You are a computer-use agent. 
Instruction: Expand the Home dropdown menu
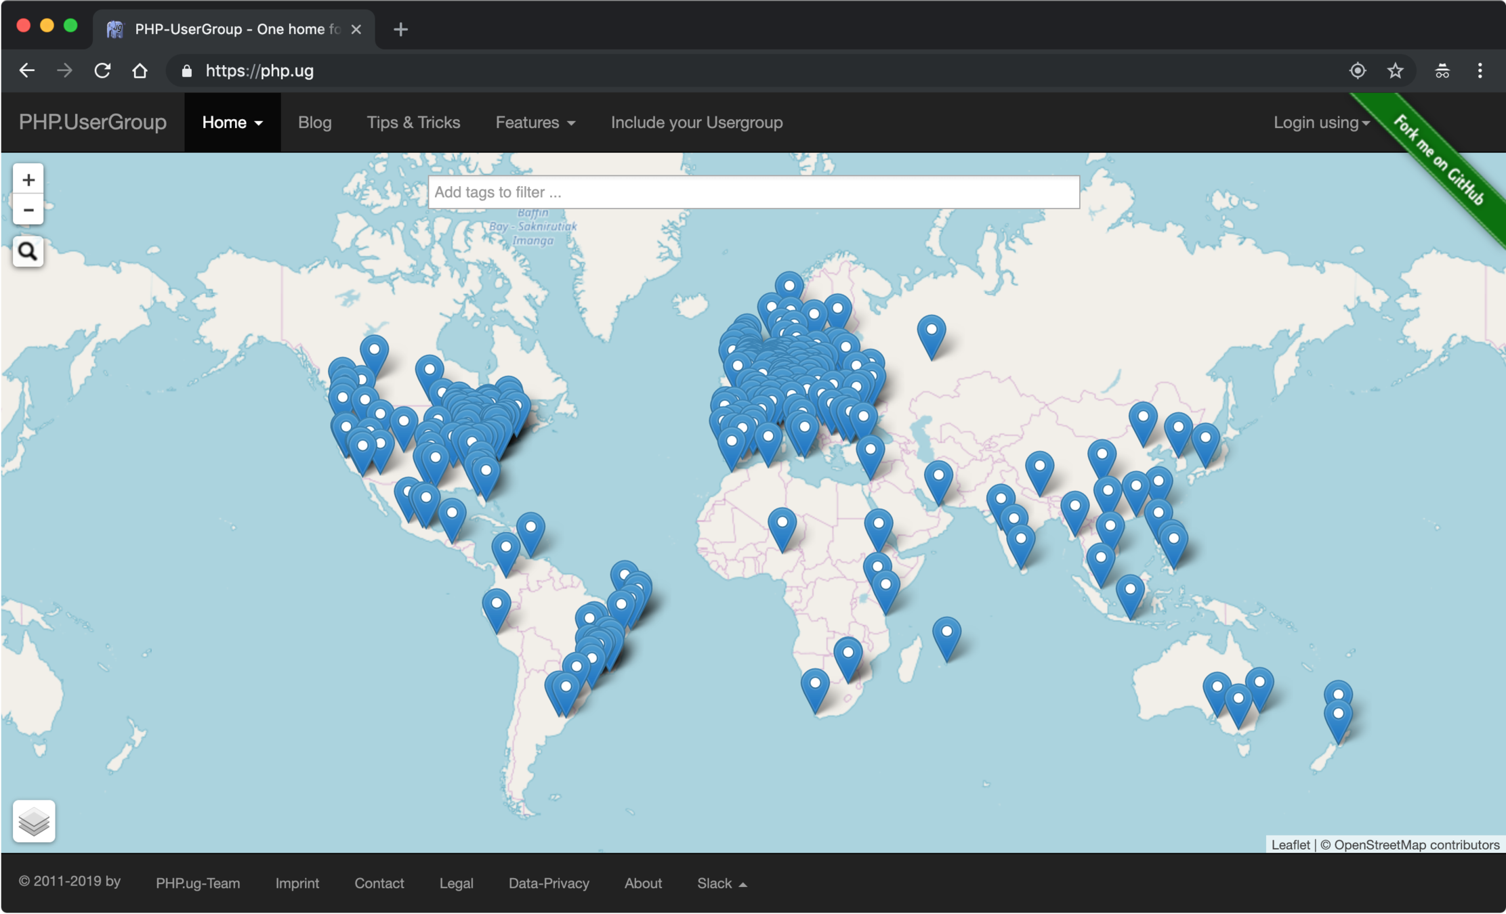coord(232,123)
